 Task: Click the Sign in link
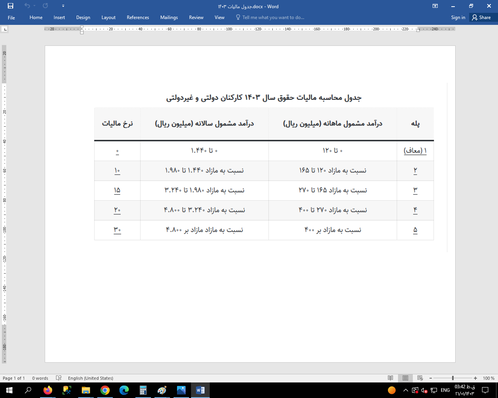tap(458, 17)
